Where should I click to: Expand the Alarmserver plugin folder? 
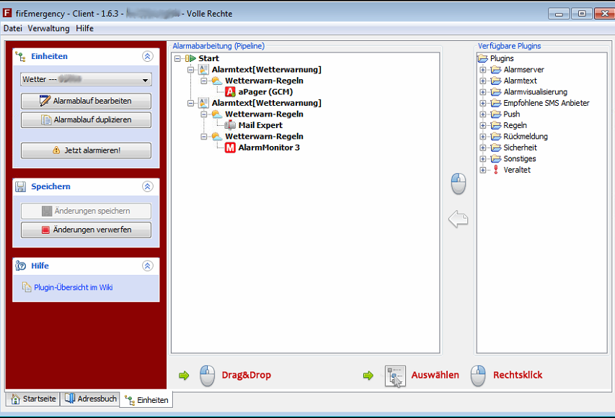(x=483, y=70)
